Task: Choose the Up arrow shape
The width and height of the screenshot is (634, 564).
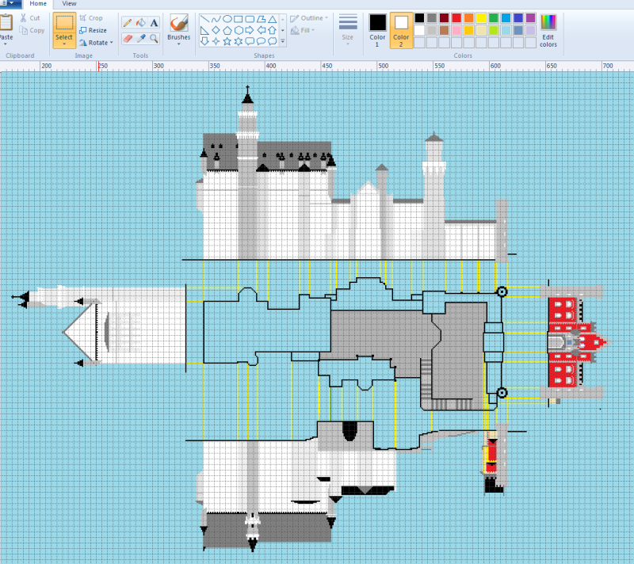Action: (x=273, y=30)
